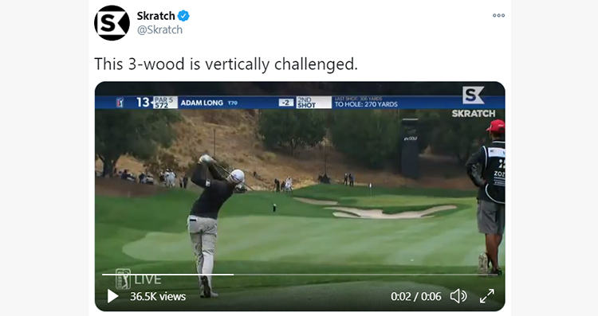Viewport: 598px width, 316px height.
Task: Click the Adam Long scoreboard banner
Action: coord(299,103)
